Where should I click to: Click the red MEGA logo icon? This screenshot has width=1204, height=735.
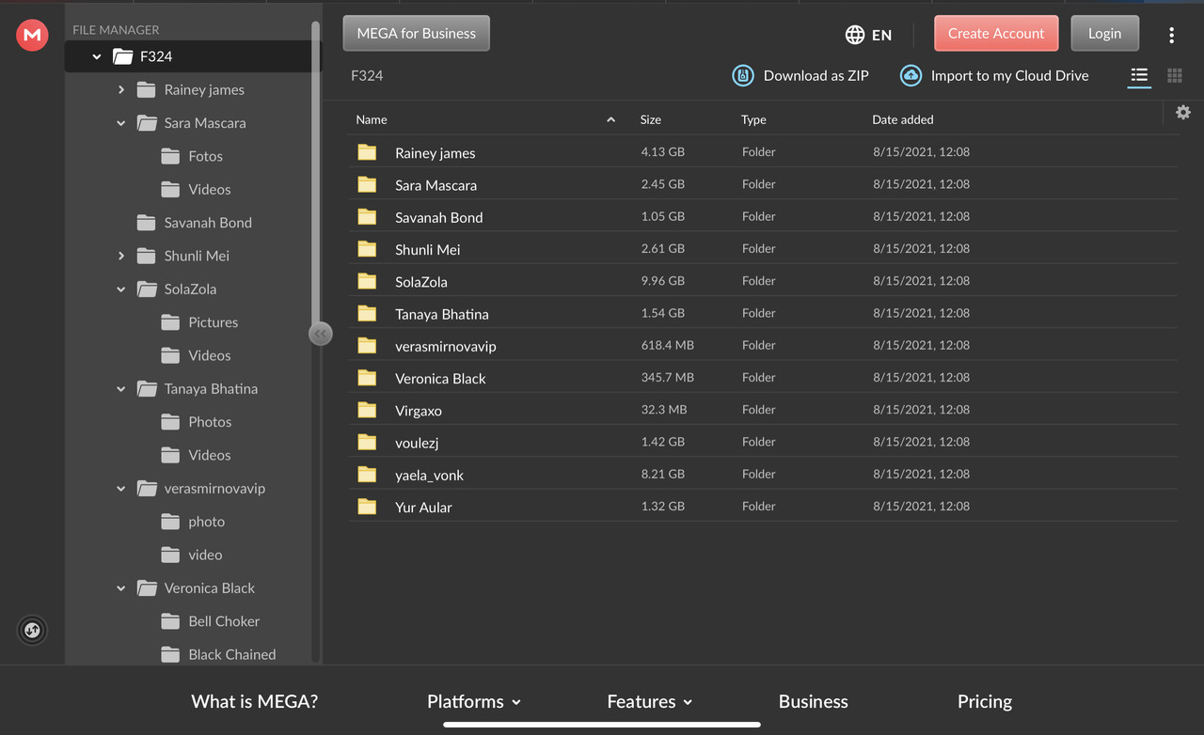coord(32,35)
